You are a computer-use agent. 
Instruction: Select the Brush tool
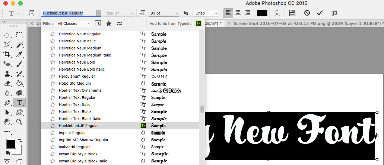point(19,64)
